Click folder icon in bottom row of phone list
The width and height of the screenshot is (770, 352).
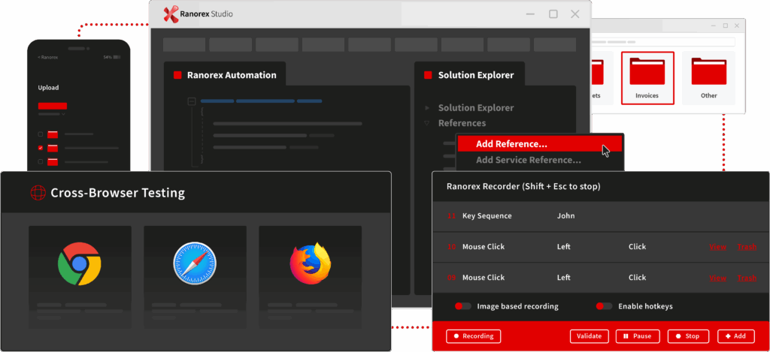click(53, 161)
